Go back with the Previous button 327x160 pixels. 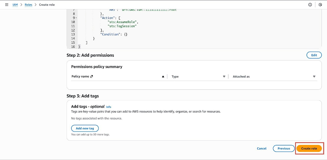click(x=284, y=148)
